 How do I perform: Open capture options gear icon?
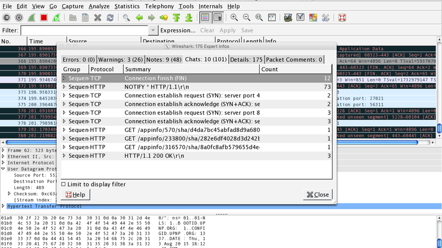[19, 17]
